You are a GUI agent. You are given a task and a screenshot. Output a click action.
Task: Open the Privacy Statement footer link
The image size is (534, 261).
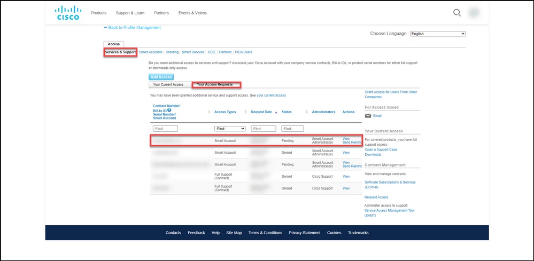click(x=305, y=233)
